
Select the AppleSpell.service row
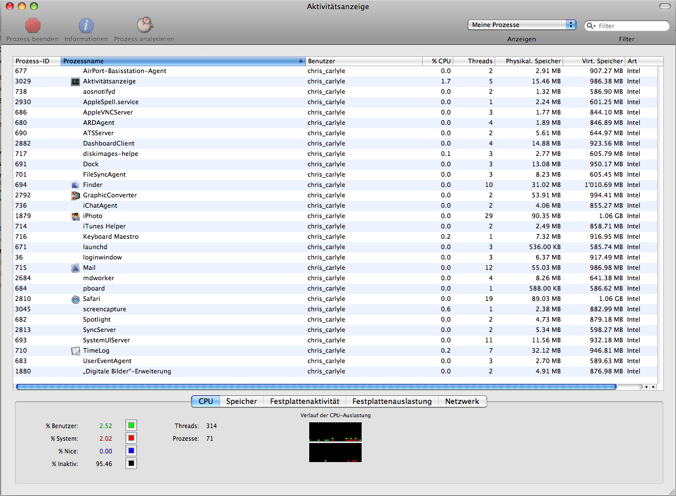335,102
